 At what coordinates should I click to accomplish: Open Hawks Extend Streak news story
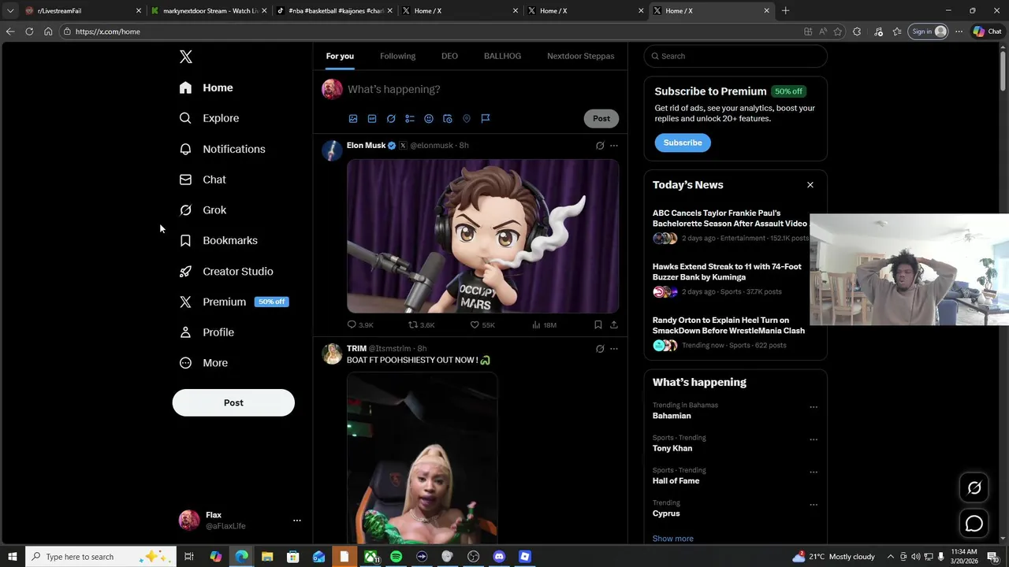[727, 272]
